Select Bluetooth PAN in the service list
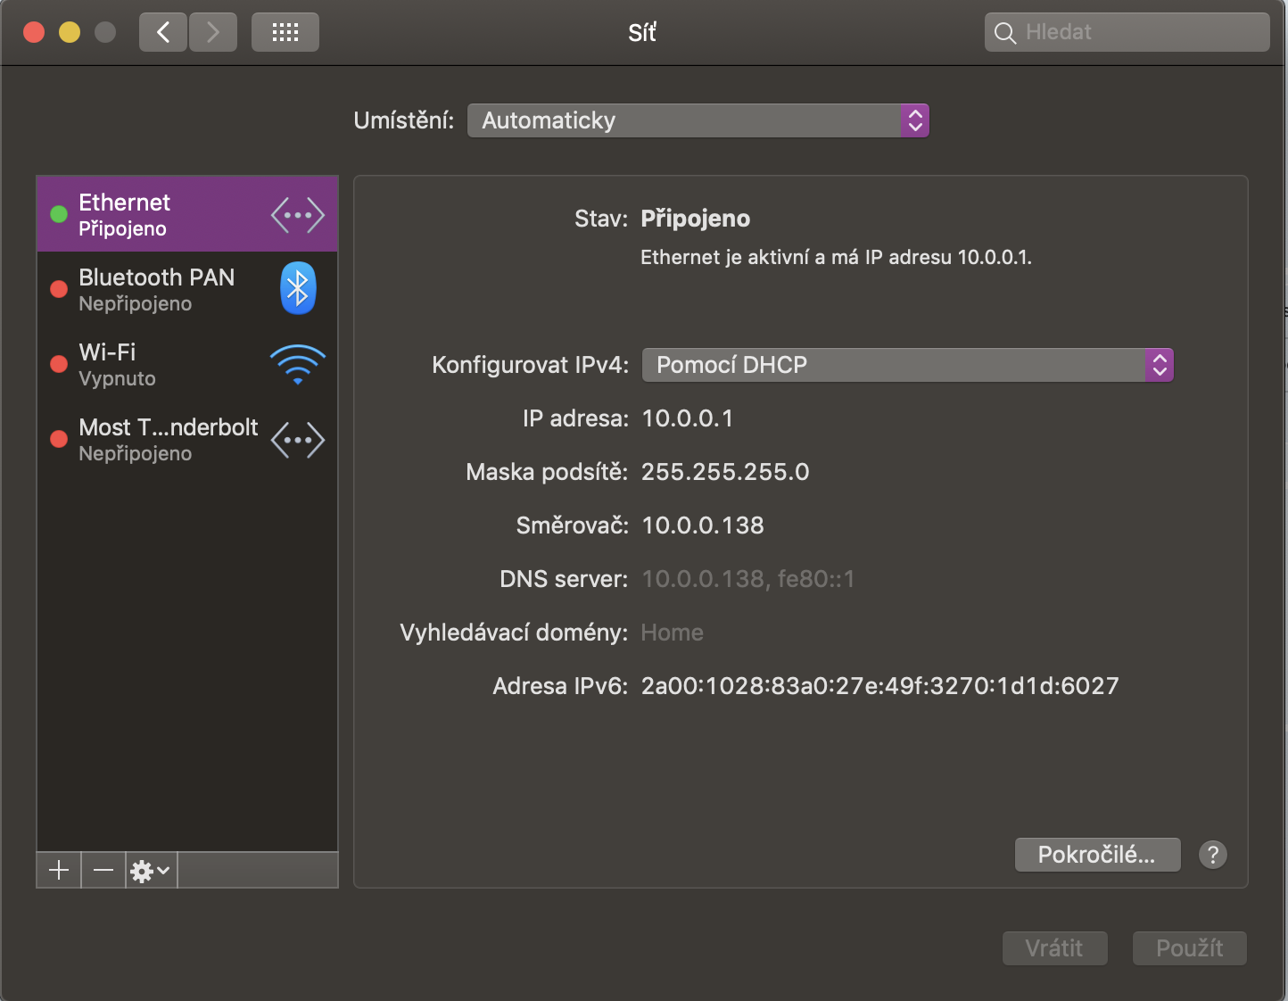This screenshot has height=1001, width=1288. coord(156,289)
